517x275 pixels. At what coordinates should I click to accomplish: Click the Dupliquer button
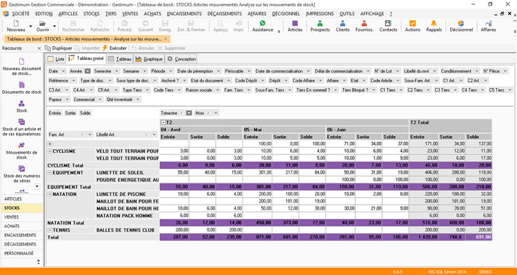pyautogui.click(x=59, y=48)
